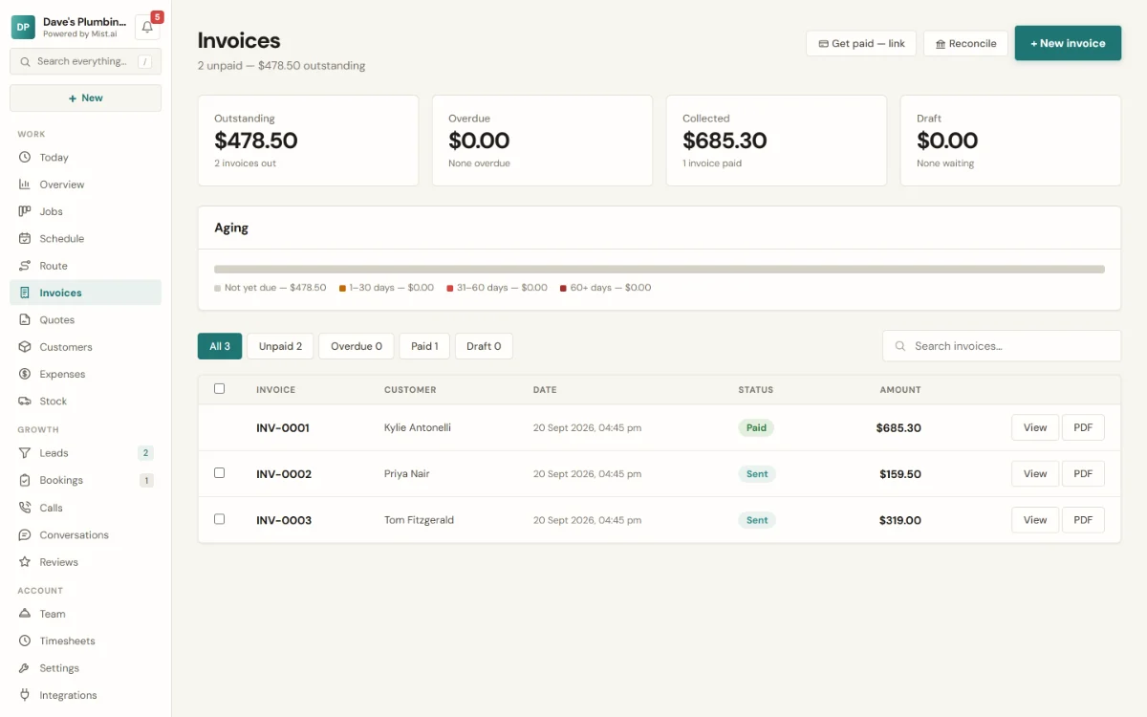Click the Expenses icon in sidebar
The height and width of the screenshot is (717, 1147).
[x=25, y=374]
